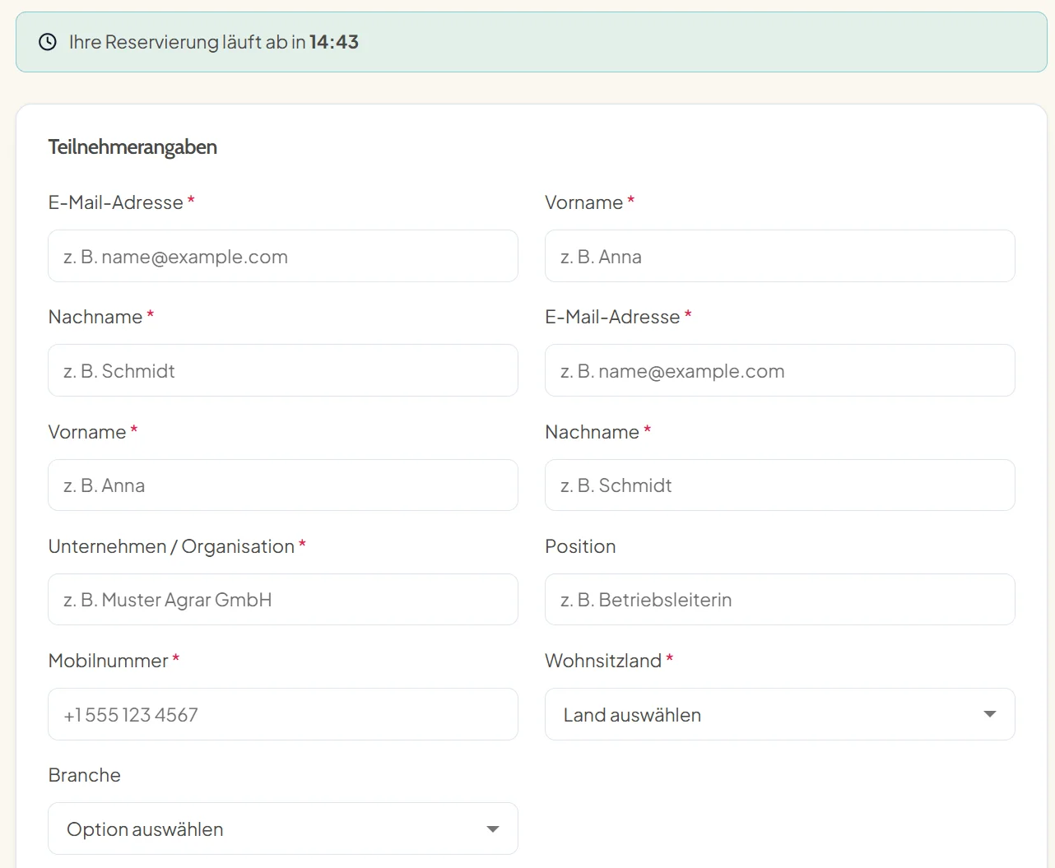Focus the Unternehmen / Organisation input field
1055x868 pixels.
tap(283, 600)
